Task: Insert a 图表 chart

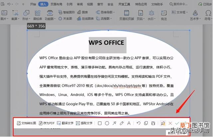Action: click(83, 12)
